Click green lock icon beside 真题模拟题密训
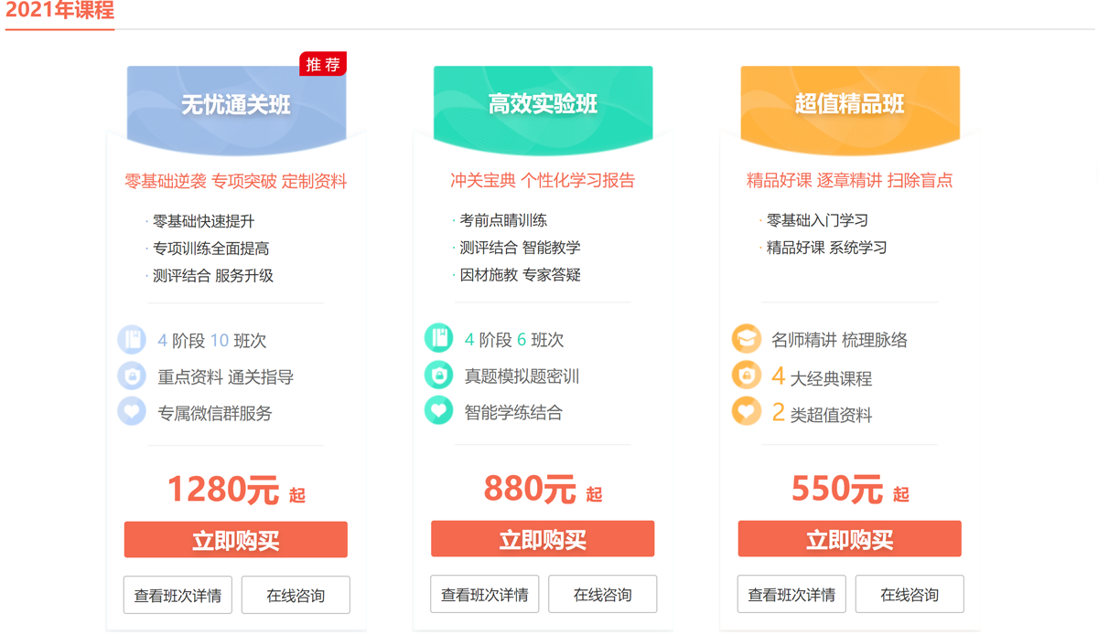Viewport: 1098px width, 635px height. (x=438, y=376)
